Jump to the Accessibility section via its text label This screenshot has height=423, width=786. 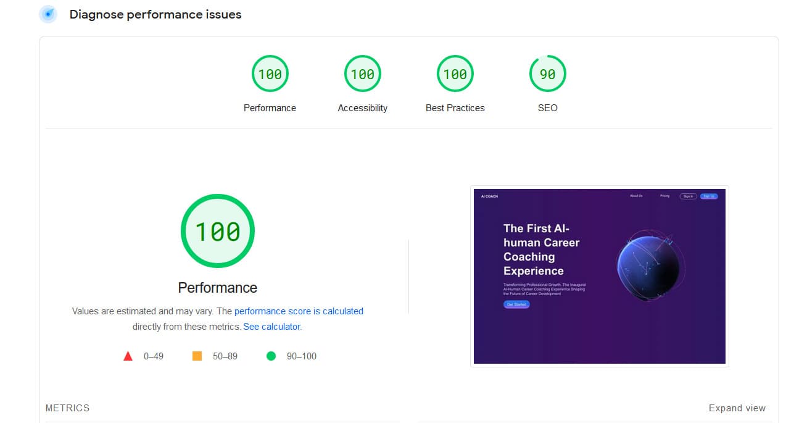click(x=362, y=108)
